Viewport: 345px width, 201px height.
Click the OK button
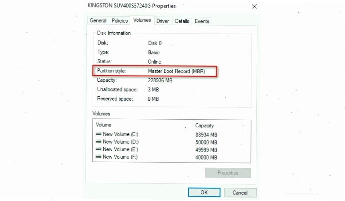[x=204, y=193]
